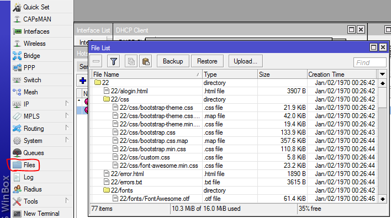Sort by Size column header
Image resolution: width=391 pixels, height=218 pixels.
(x=282, y=75)
